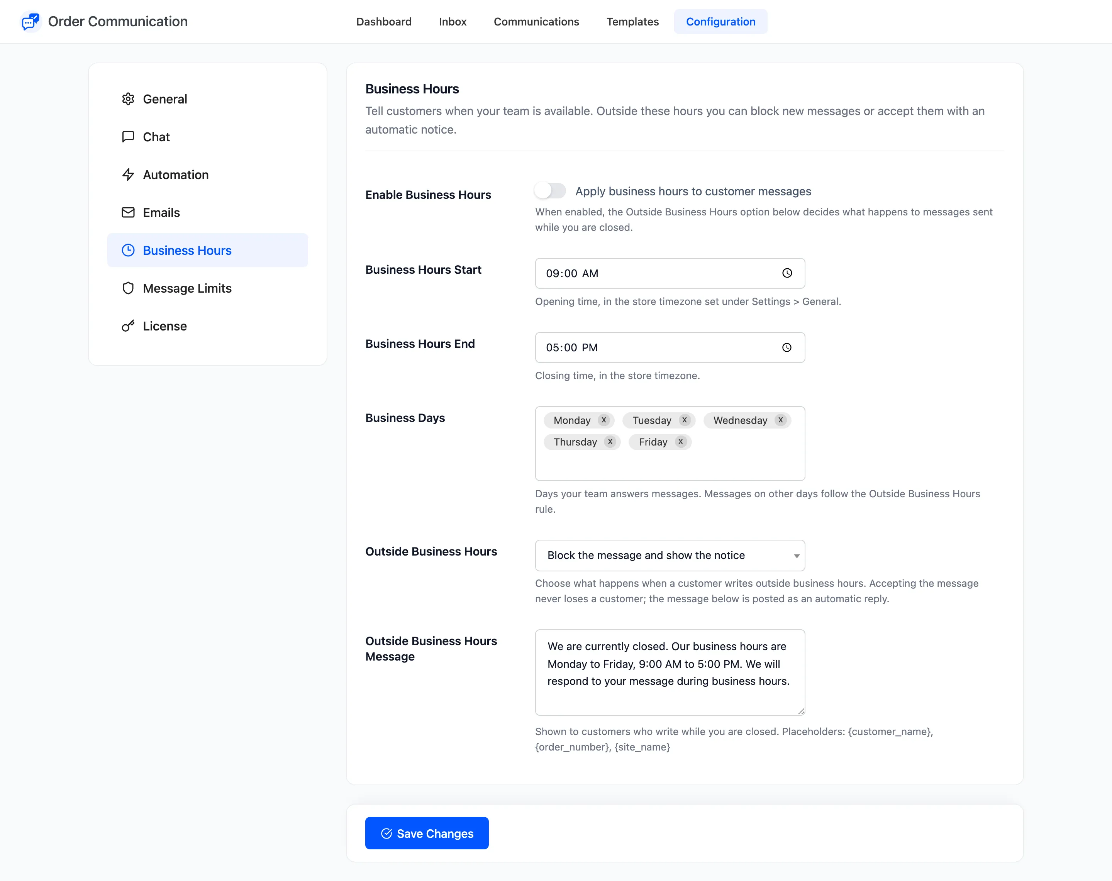Click the Automation lightning bolt icon
The image size is (1112, 881).
point(128,175)
